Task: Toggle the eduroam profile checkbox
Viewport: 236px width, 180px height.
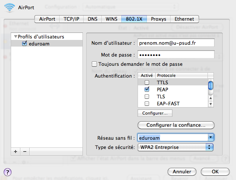Action: click(24, 44)
